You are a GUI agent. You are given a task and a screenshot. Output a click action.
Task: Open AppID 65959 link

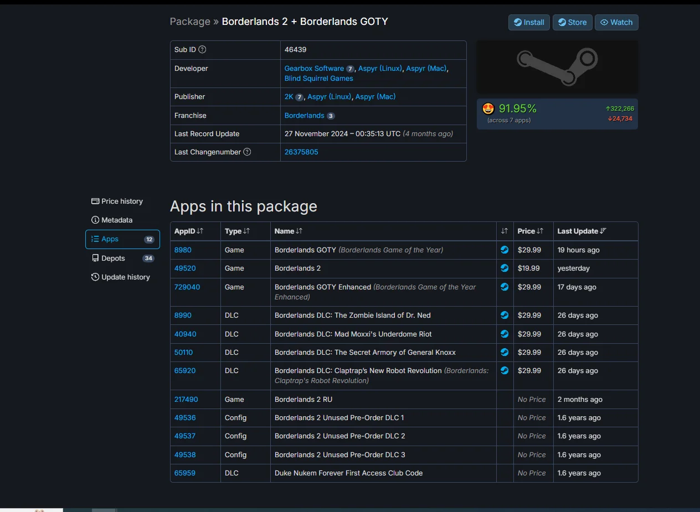(185, 473)
